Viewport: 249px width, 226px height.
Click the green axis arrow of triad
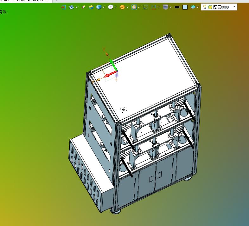pos(113,65)
